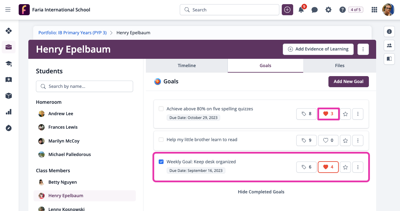Toggle the hamburger navigation menu
400x211 pixels.
(x=8, y=10)
